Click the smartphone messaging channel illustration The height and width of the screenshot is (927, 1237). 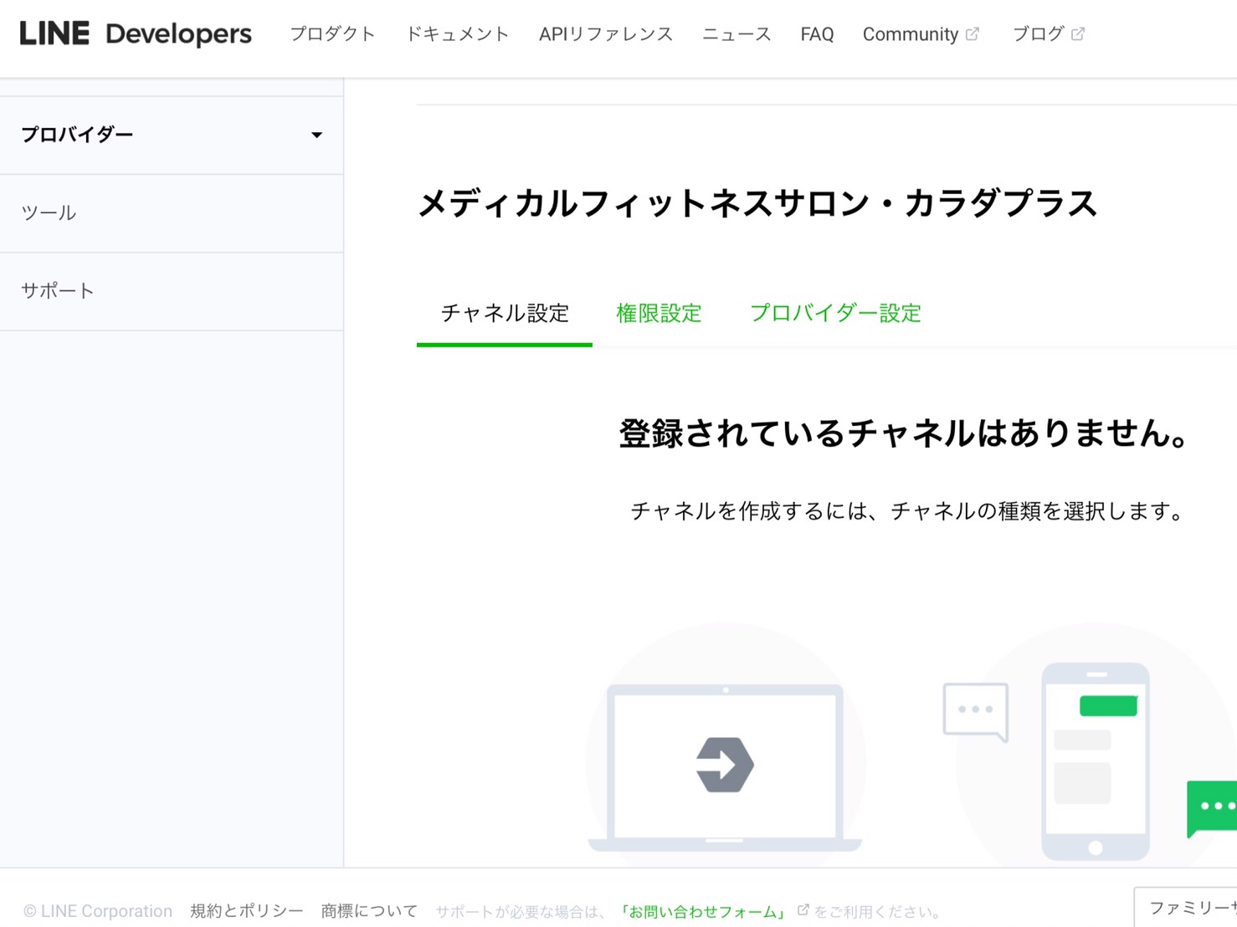1095,761
